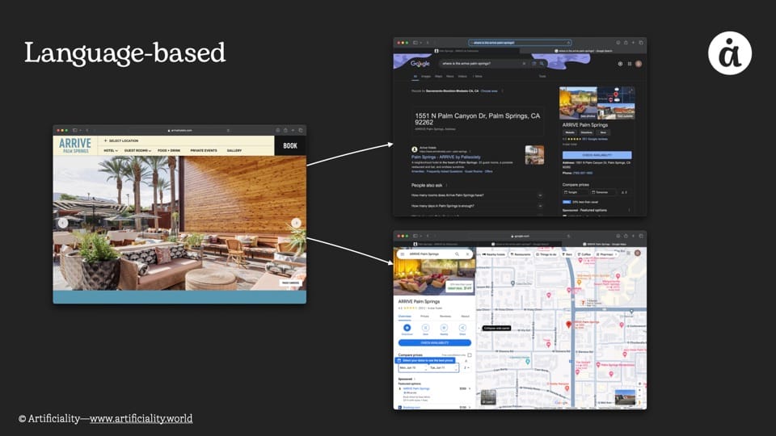Click the next image arrow on hotel carousel
Viewport: 776px width, 436px height.
[296, 223]
